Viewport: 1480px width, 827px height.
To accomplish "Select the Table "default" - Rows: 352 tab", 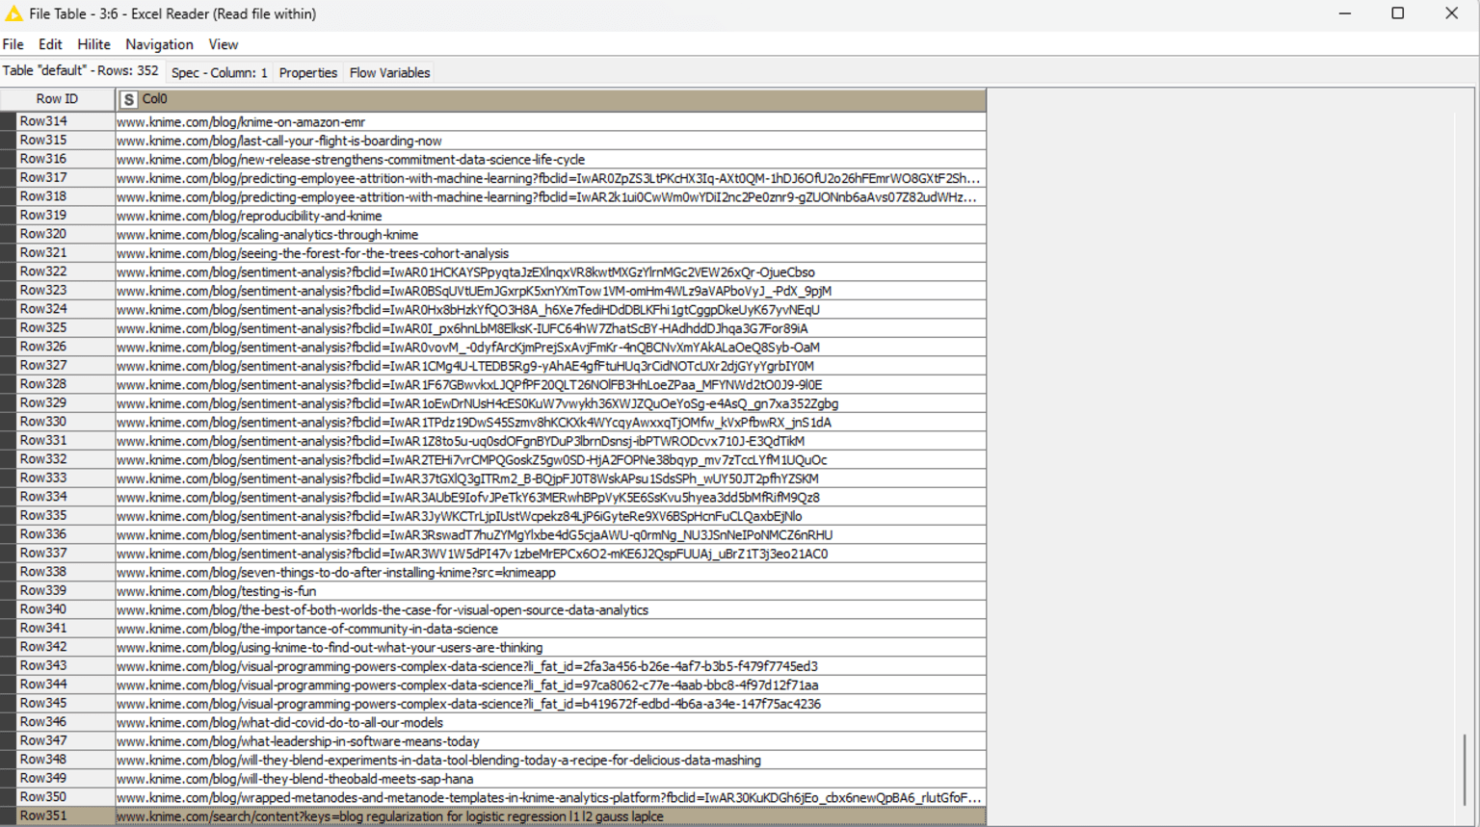I will [x=81, y=71].
